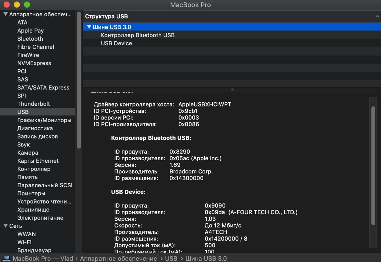Open the Bluetooth sidebar entry
The height and width of the screenshot is (262, 381).
pyautogui.click(x=30, y=39)
